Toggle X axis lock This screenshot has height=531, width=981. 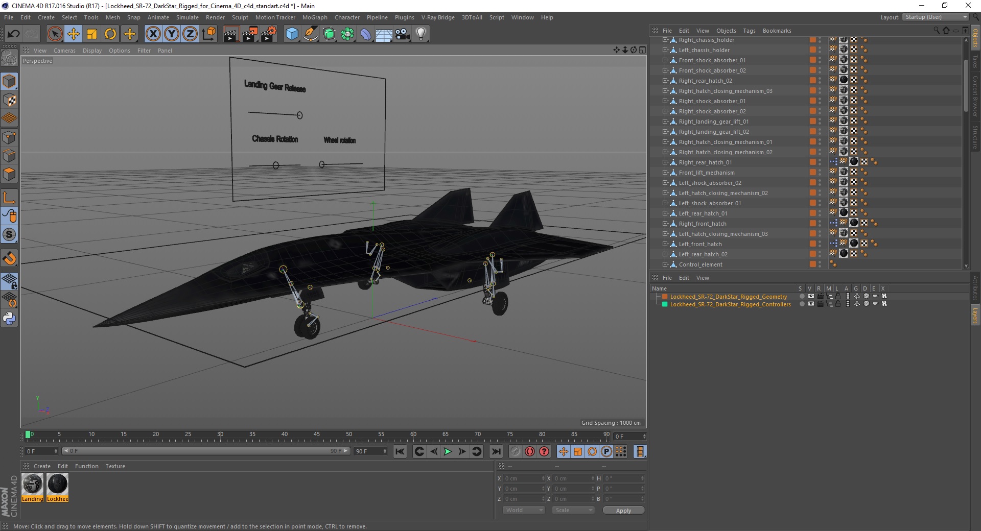(x=153, y=34)
